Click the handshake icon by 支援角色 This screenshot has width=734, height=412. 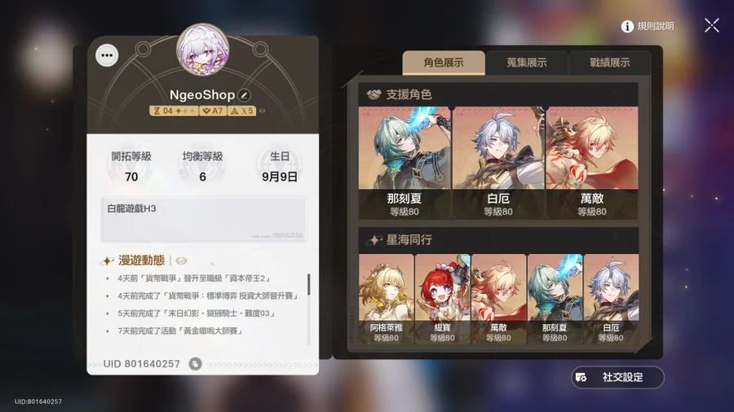pos(374,94)
